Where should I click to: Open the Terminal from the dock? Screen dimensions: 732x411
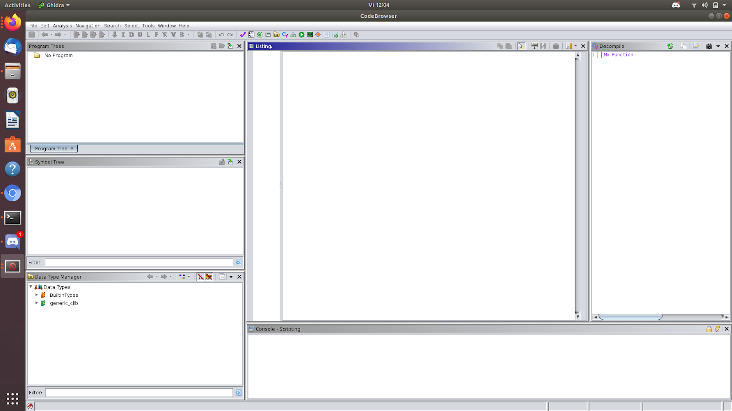click(13, 218)
